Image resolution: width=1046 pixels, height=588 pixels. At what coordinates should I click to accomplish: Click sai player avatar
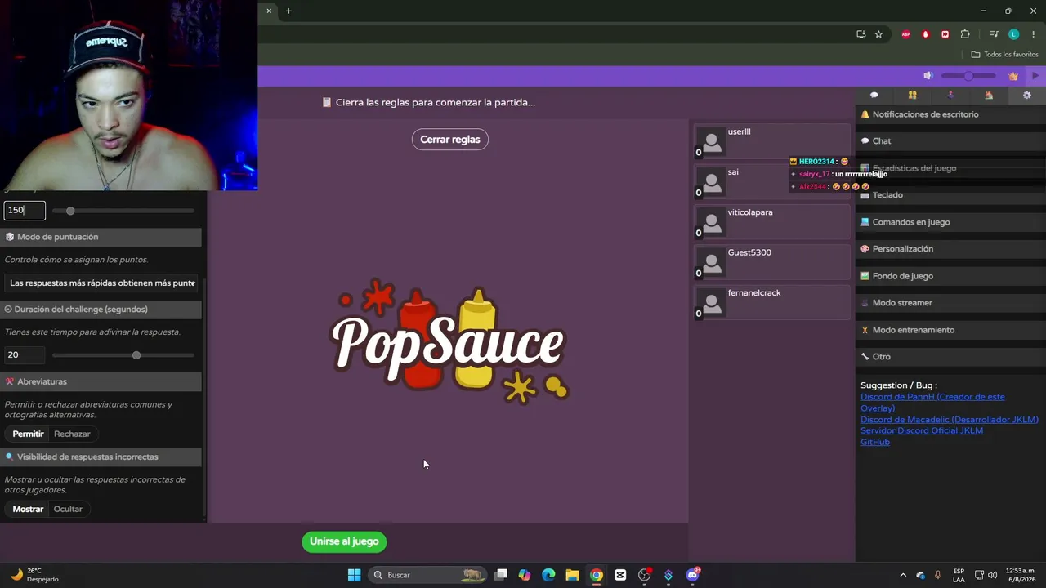[713, 183]
